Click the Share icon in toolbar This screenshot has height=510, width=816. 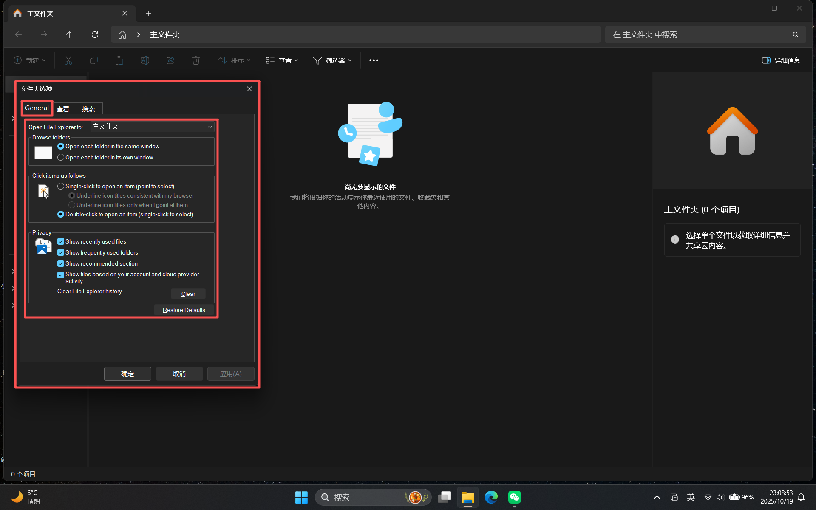pyautogui.click(x=170, y=60)
